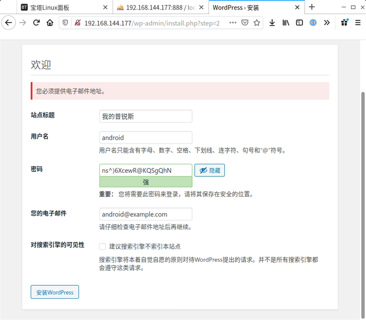Click the 用户名 username field

(146, 137)
